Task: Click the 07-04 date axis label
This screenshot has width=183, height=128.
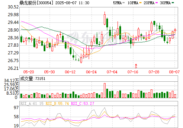Action: pyautogui.click(x=112, y=72)
